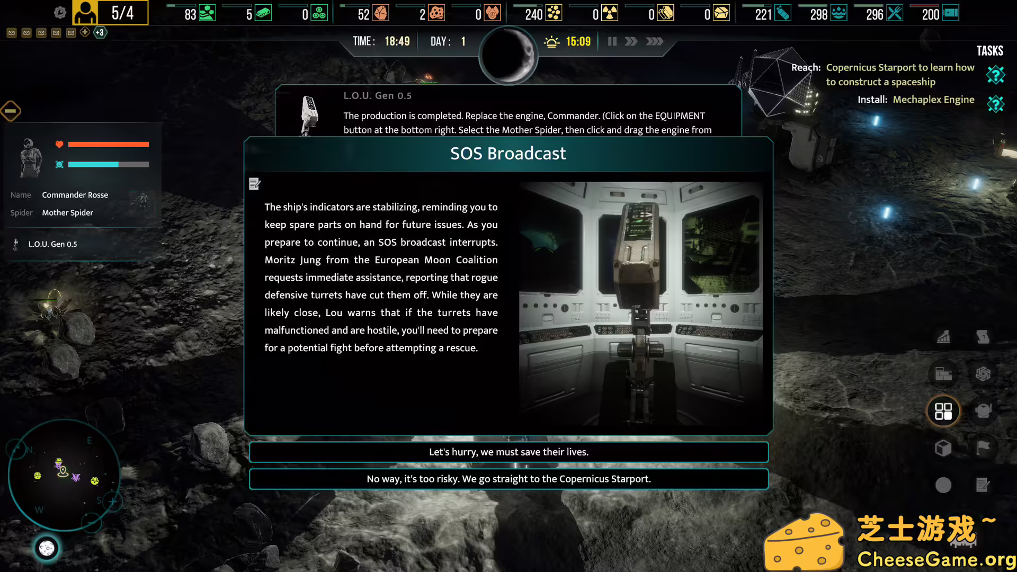Open the statistics bar chart button
This screenshot has width=1017, height=572.
click(943, 337)
